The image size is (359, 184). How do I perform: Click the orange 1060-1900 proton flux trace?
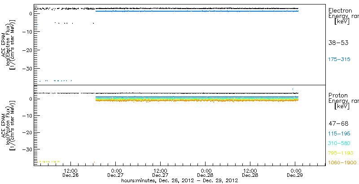197,101
